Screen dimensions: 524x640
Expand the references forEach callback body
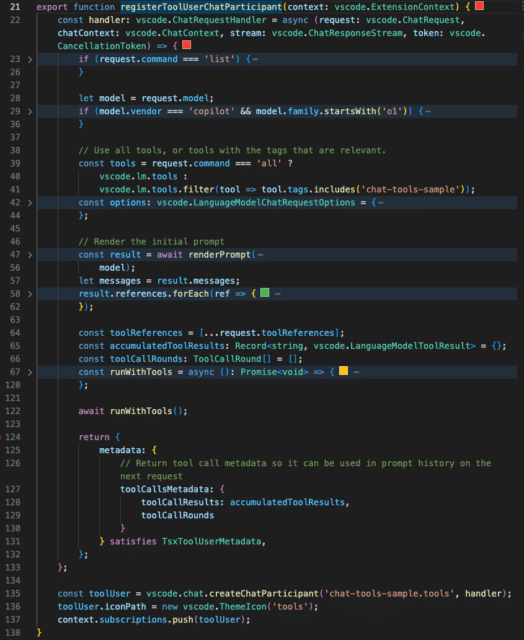pyautogui.click(x=31, y=293)
